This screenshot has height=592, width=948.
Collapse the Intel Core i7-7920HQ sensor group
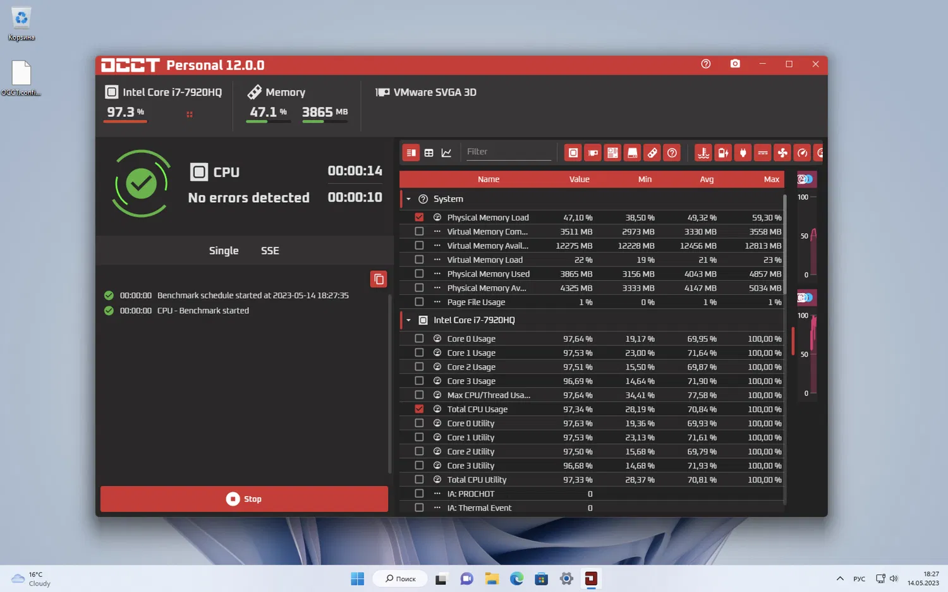[408, 320]
